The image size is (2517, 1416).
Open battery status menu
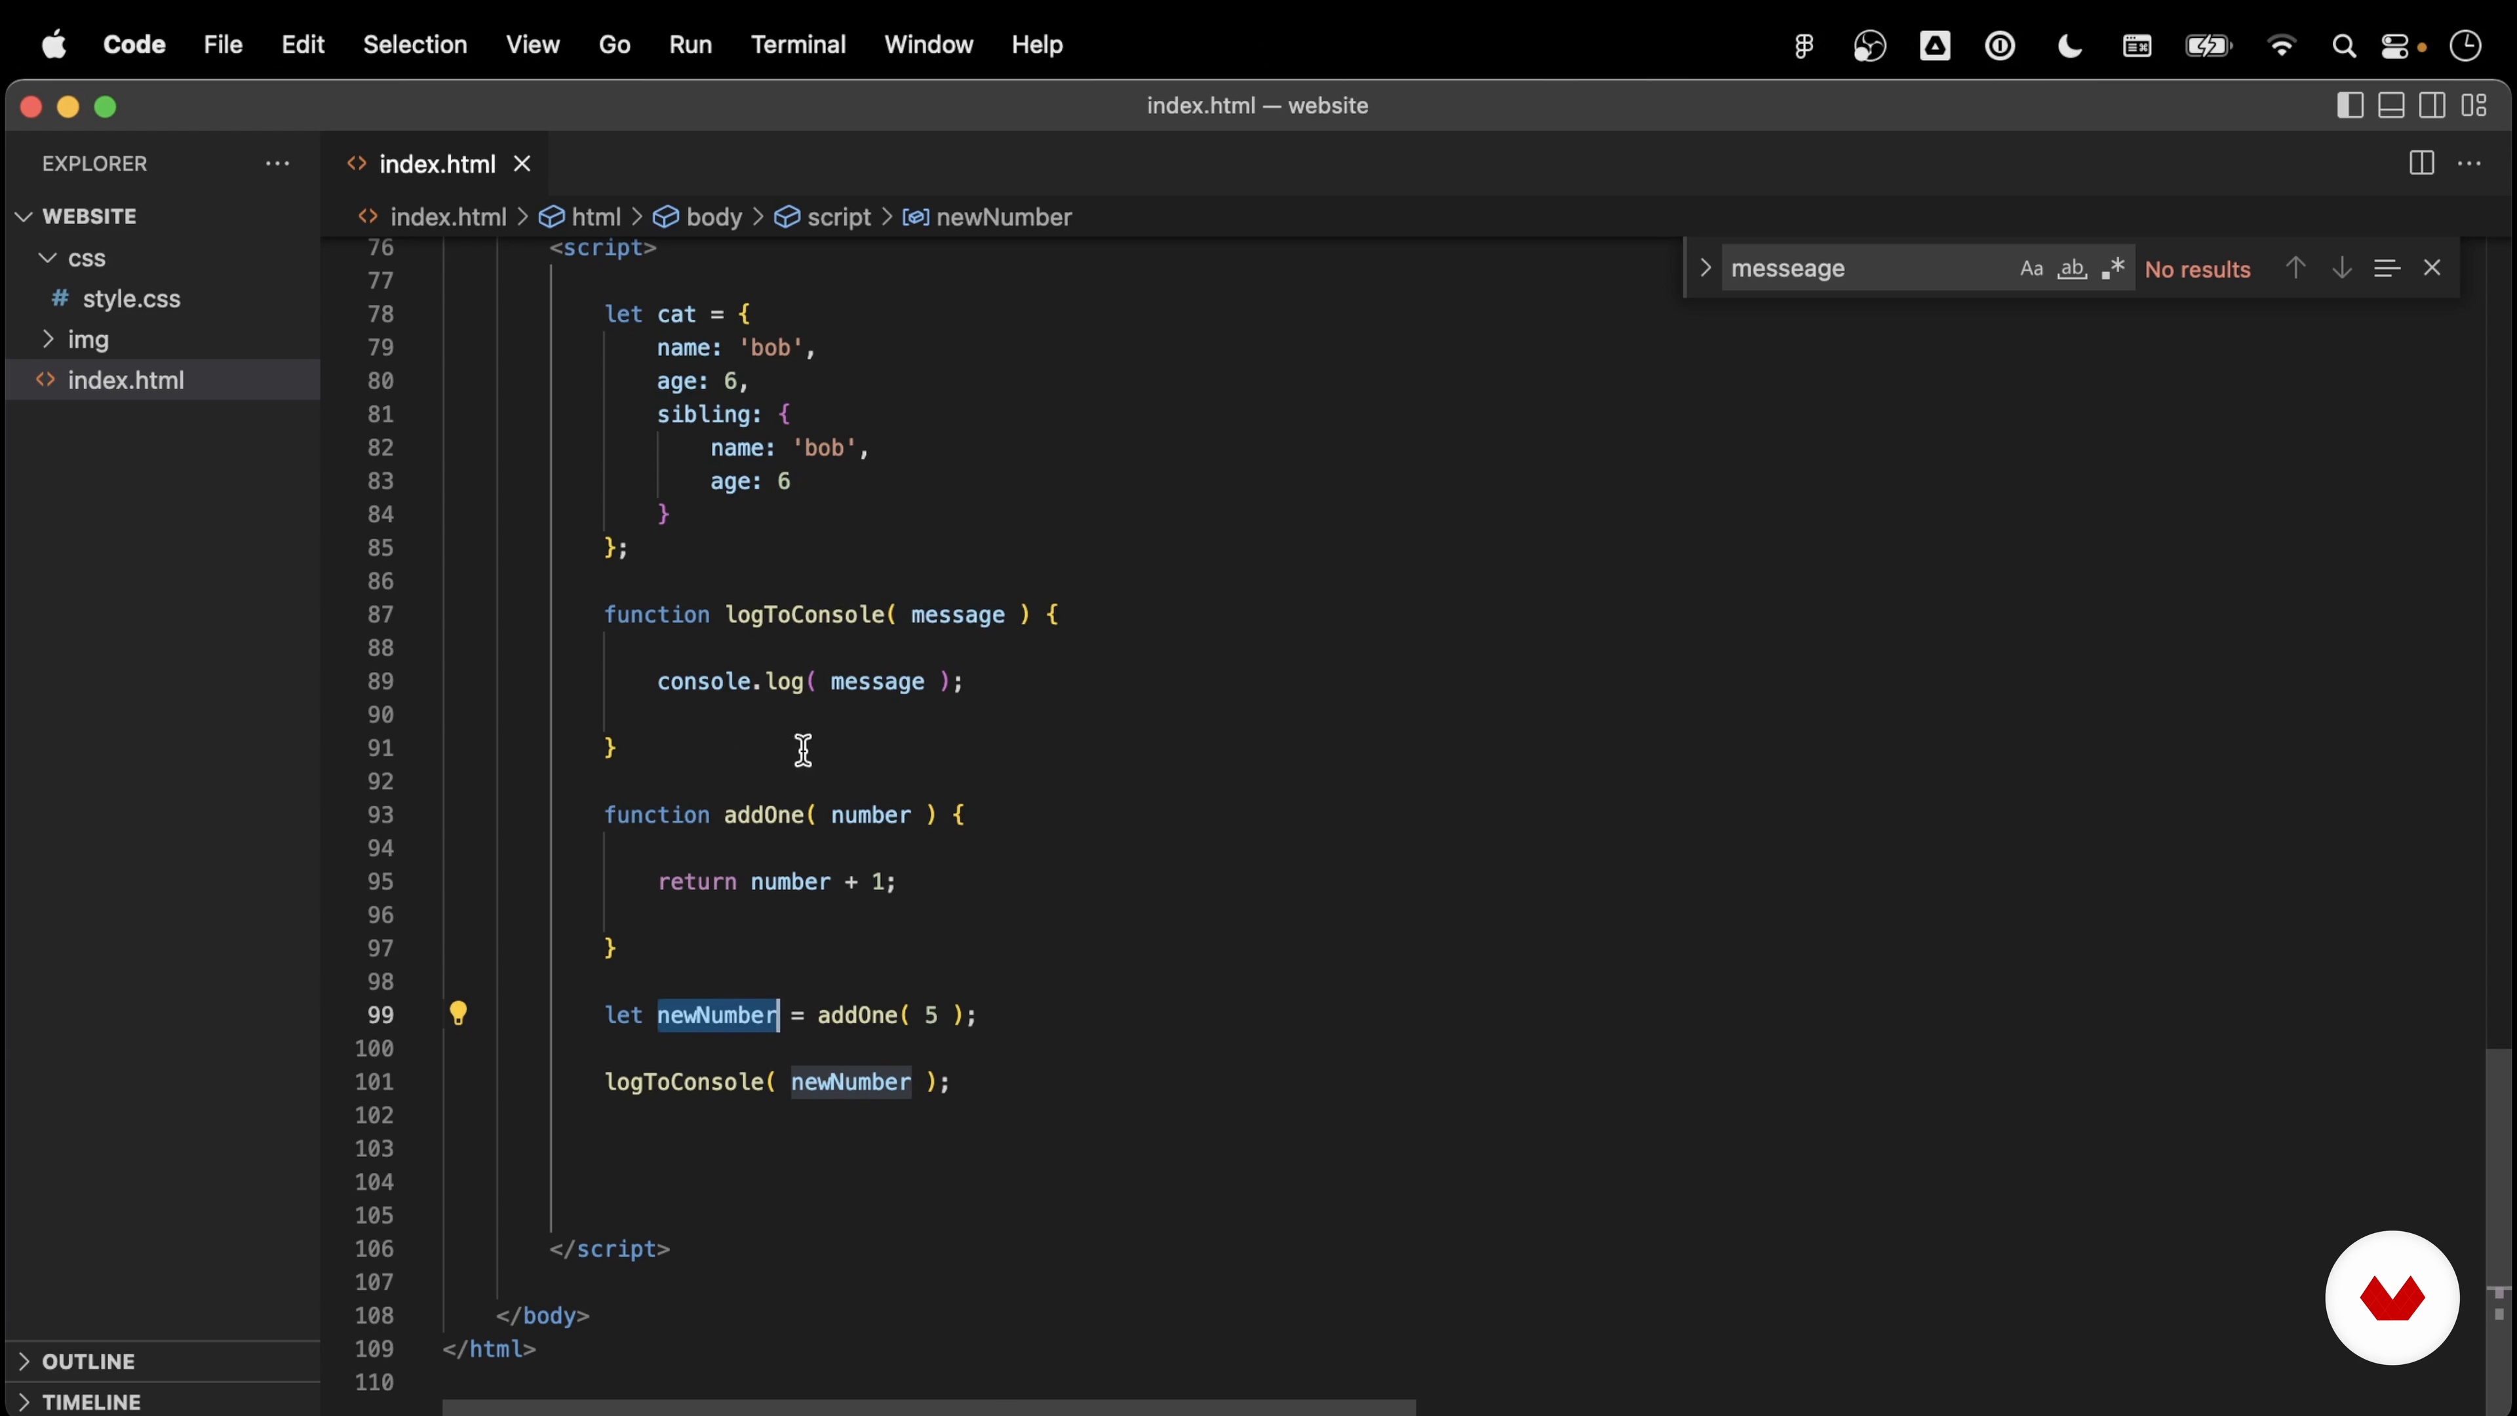click(2208, 46)
